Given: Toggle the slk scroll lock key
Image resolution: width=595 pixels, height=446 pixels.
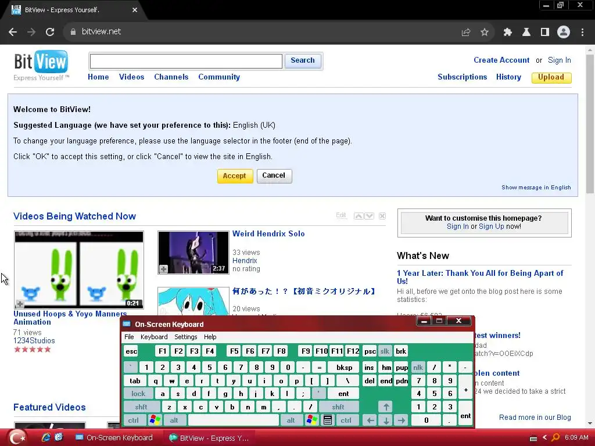Looking at the screenshot, I should point(385,351).
